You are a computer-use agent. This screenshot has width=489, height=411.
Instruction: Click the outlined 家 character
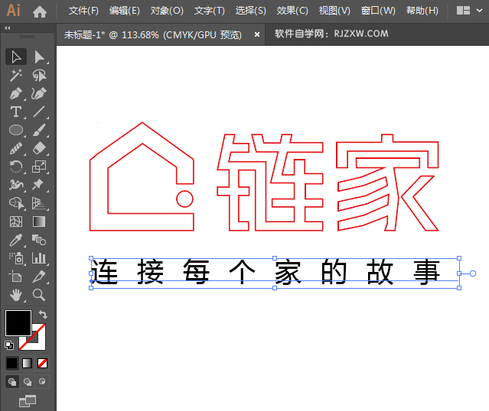[x=388, y=183]
